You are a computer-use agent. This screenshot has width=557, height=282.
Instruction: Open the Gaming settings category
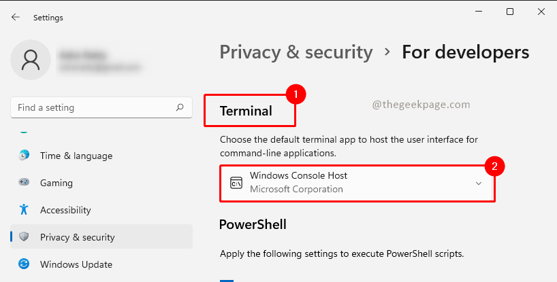[x=57, y=183]
